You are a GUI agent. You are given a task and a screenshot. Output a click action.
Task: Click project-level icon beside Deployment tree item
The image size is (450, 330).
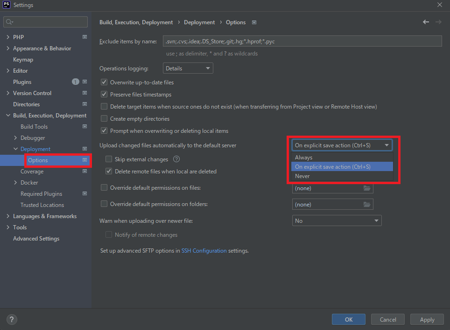pyautogui.click(x=84, y=149)
